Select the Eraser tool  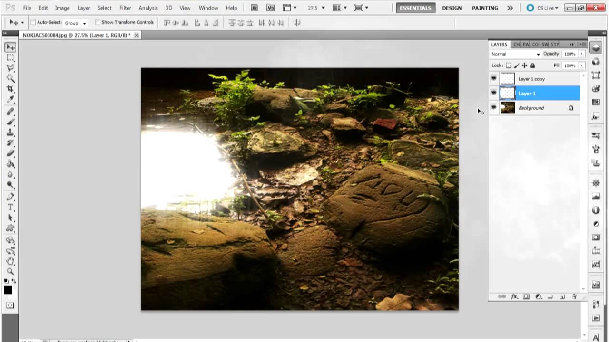10,153
